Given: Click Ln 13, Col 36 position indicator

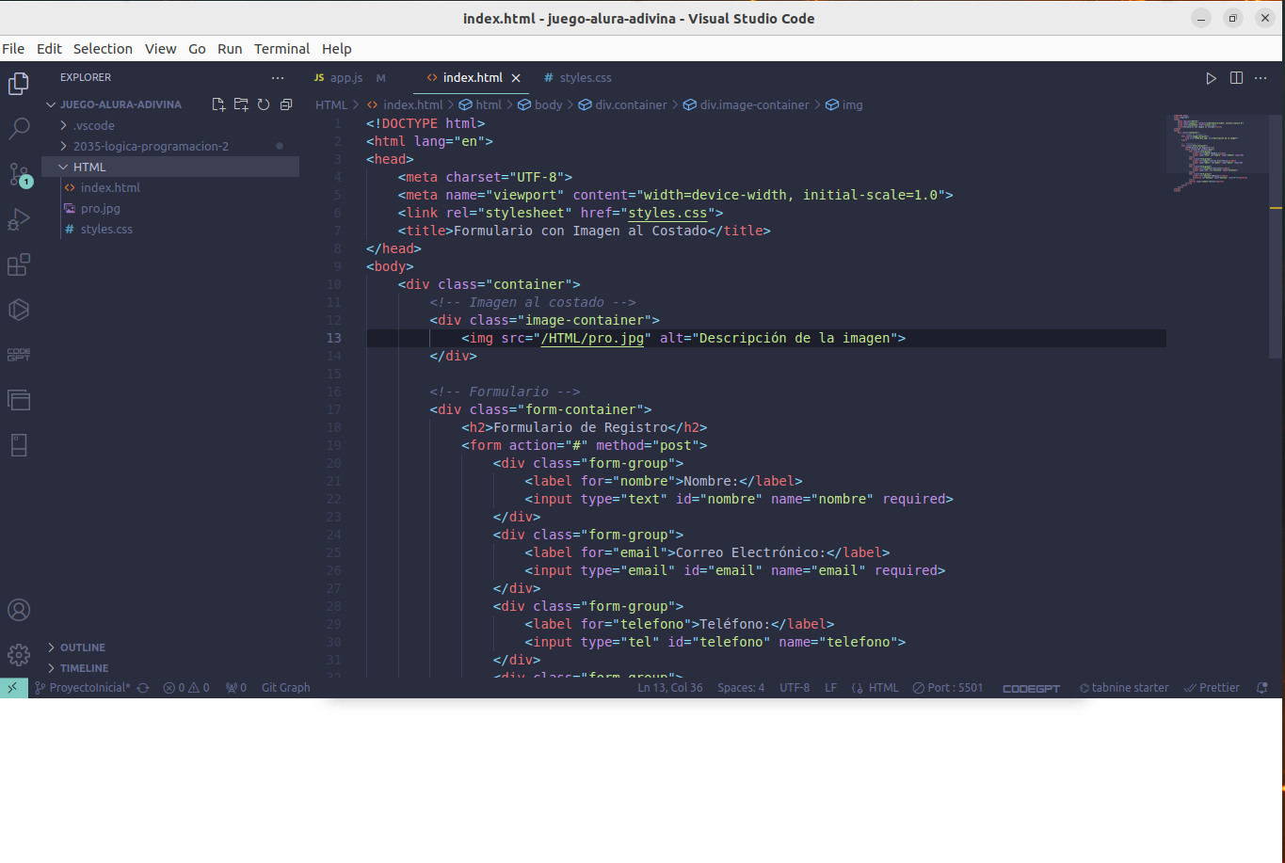Looking at the screenshot, I should pos(670,688).
